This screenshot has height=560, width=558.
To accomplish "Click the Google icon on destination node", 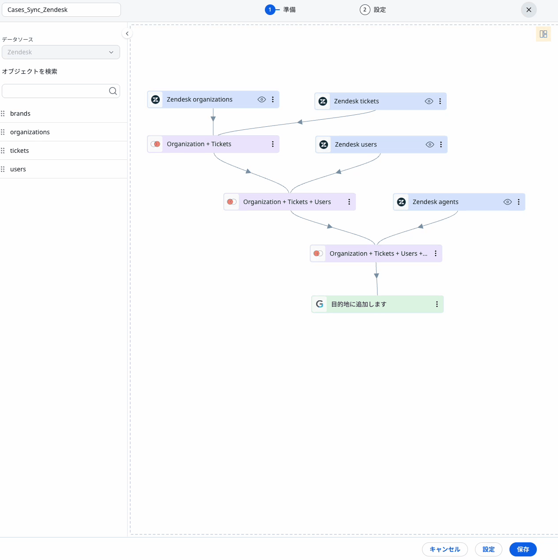I will pos(320,304).
